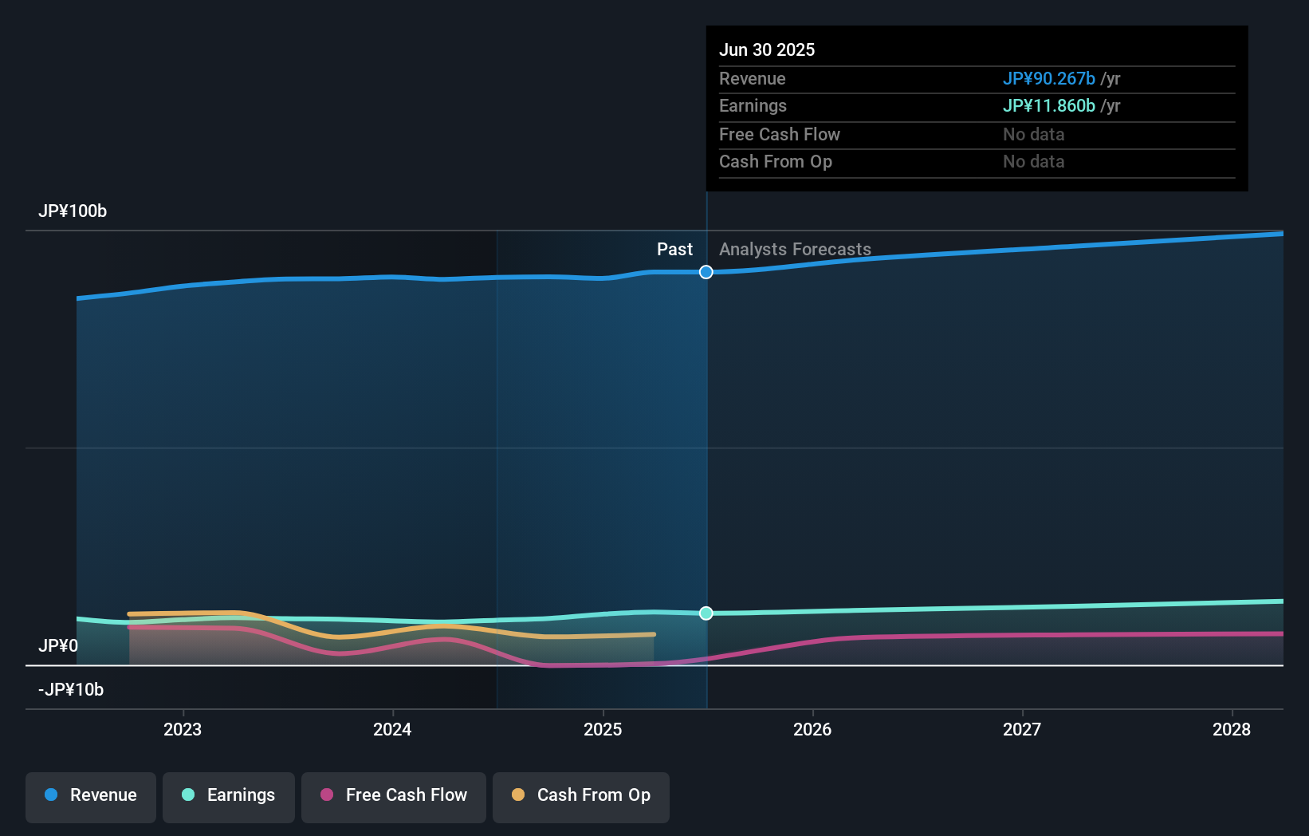
Task: Click the JP¥100b axis label
Action: click(x=73, y=211)
